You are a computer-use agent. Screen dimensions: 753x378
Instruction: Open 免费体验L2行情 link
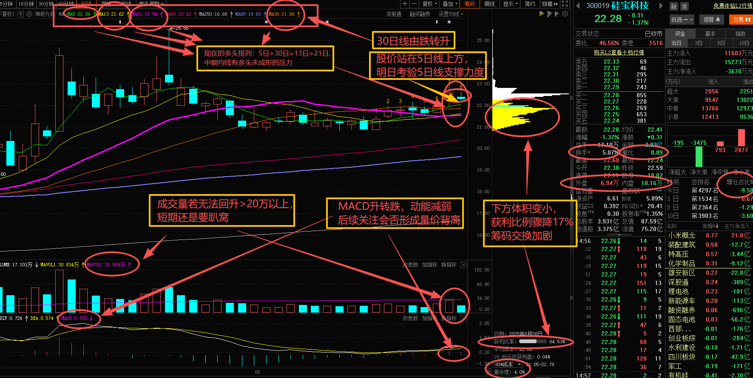(x=733, y=6)
